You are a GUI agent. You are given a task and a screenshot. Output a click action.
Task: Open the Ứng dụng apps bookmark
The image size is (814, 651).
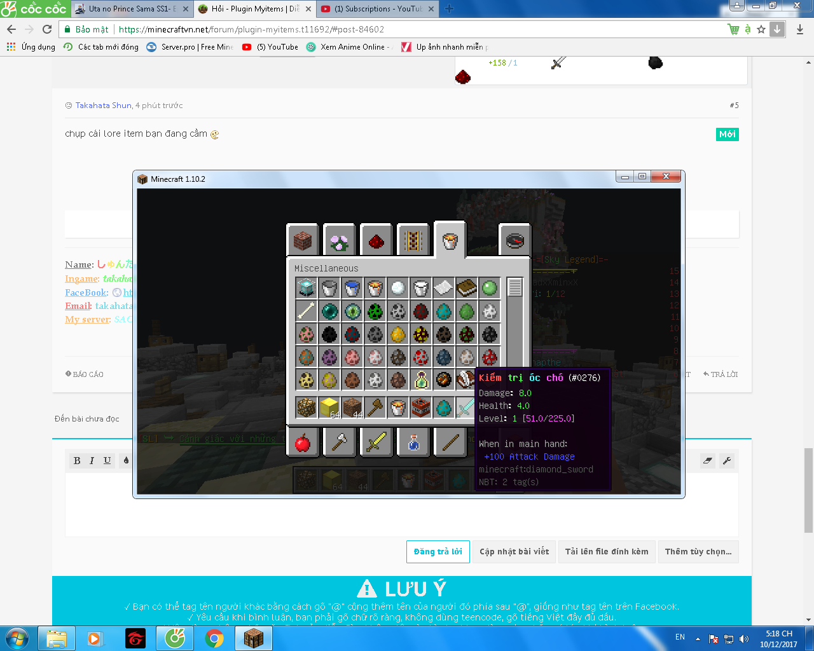tap(31, 47)
